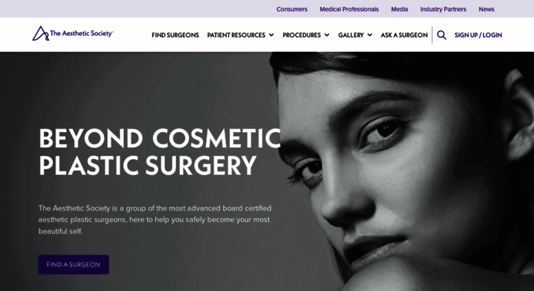534x291 pixels.
Task: Open the News link
Action: pos(487,9)
